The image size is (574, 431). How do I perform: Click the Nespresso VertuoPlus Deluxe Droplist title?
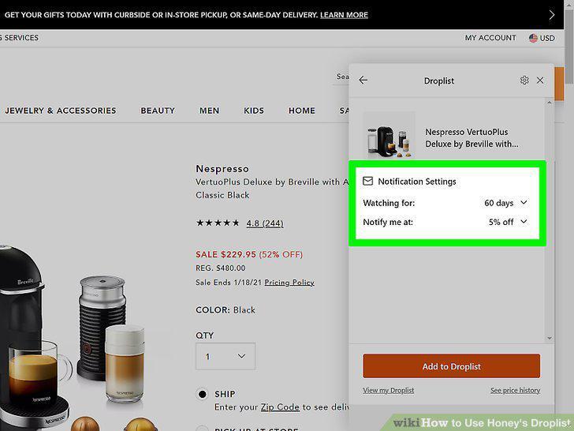point(471,138)
